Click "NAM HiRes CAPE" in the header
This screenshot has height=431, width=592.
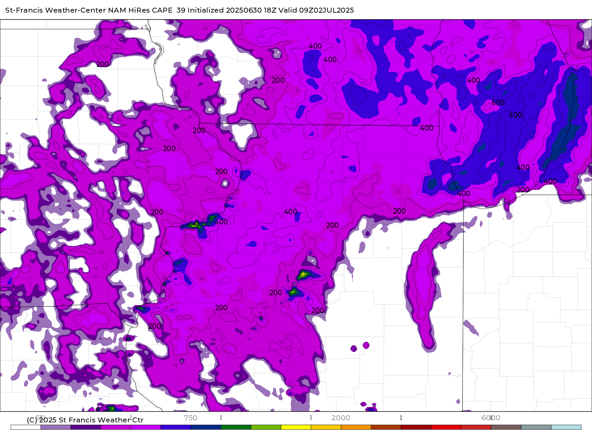tap(140, 10)
